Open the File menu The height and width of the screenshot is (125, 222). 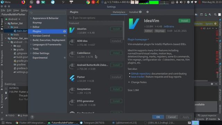pyautogui.click(x=3, y=10)
